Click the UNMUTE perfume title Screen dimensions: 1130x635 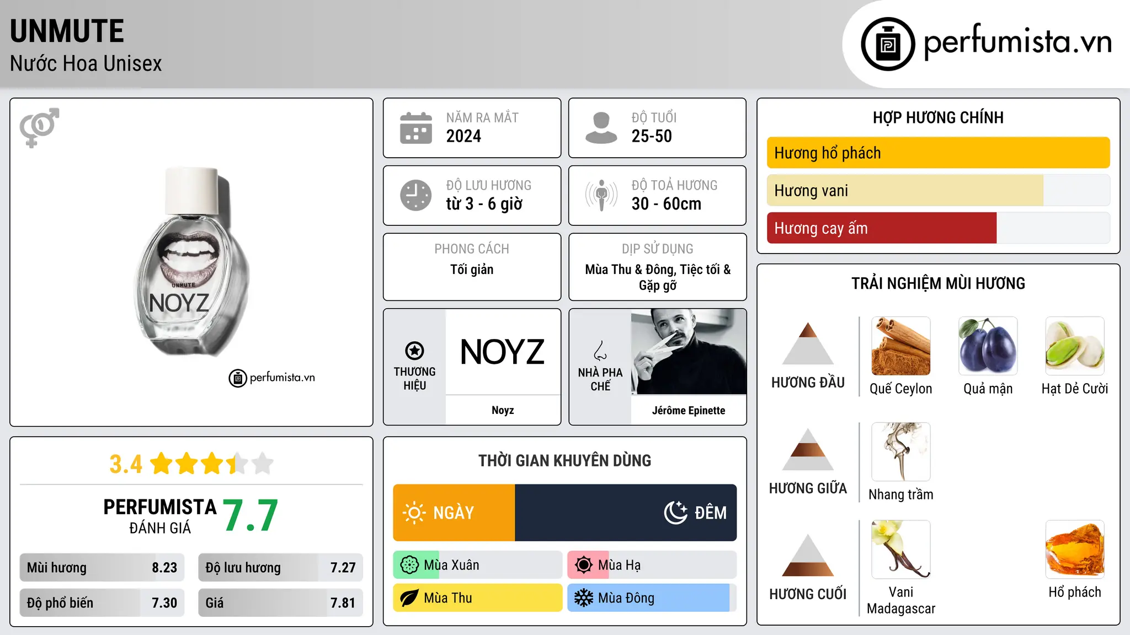click(67, 31)
